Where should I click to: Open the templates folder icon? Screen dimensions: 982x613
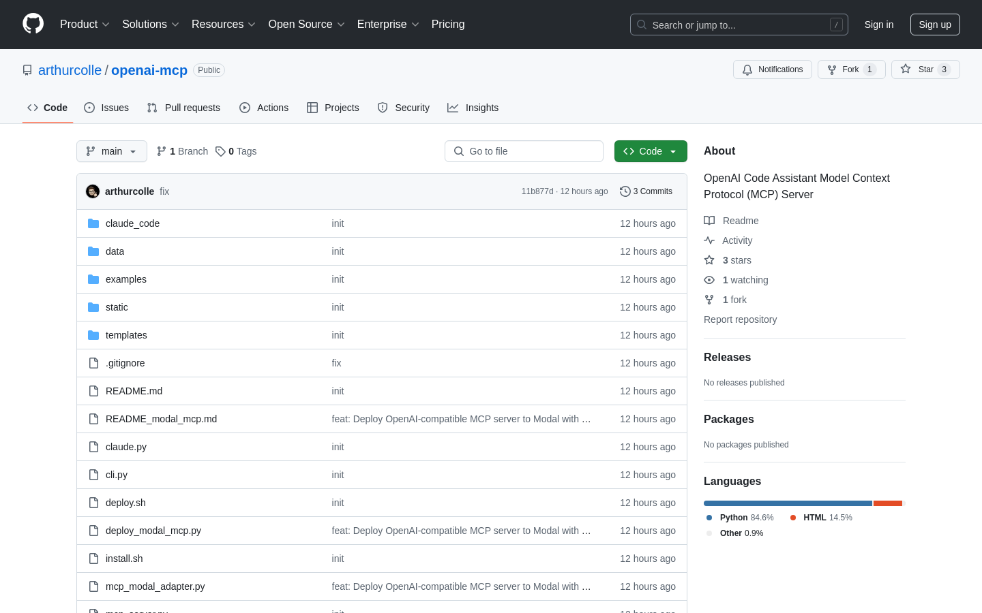(x=93, y=335)
